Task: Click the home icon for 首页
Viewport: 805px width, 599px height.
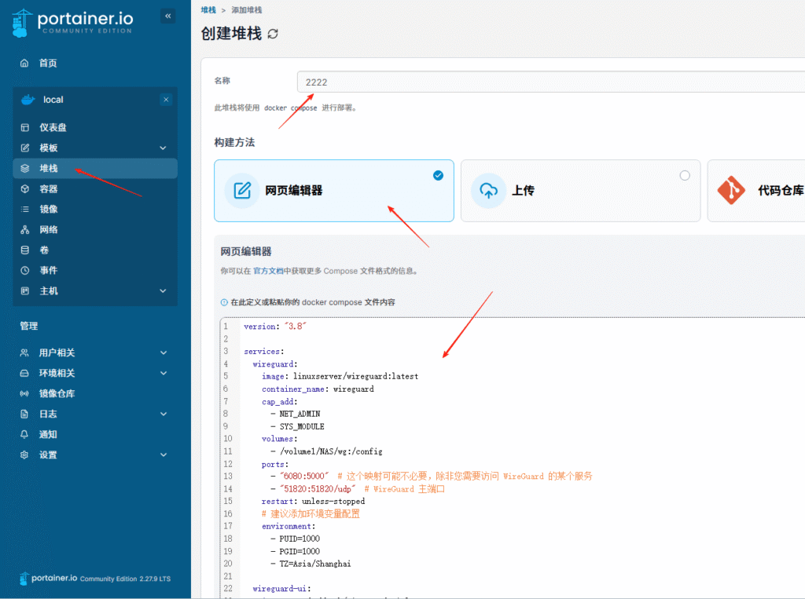Action: pos(24,63)
